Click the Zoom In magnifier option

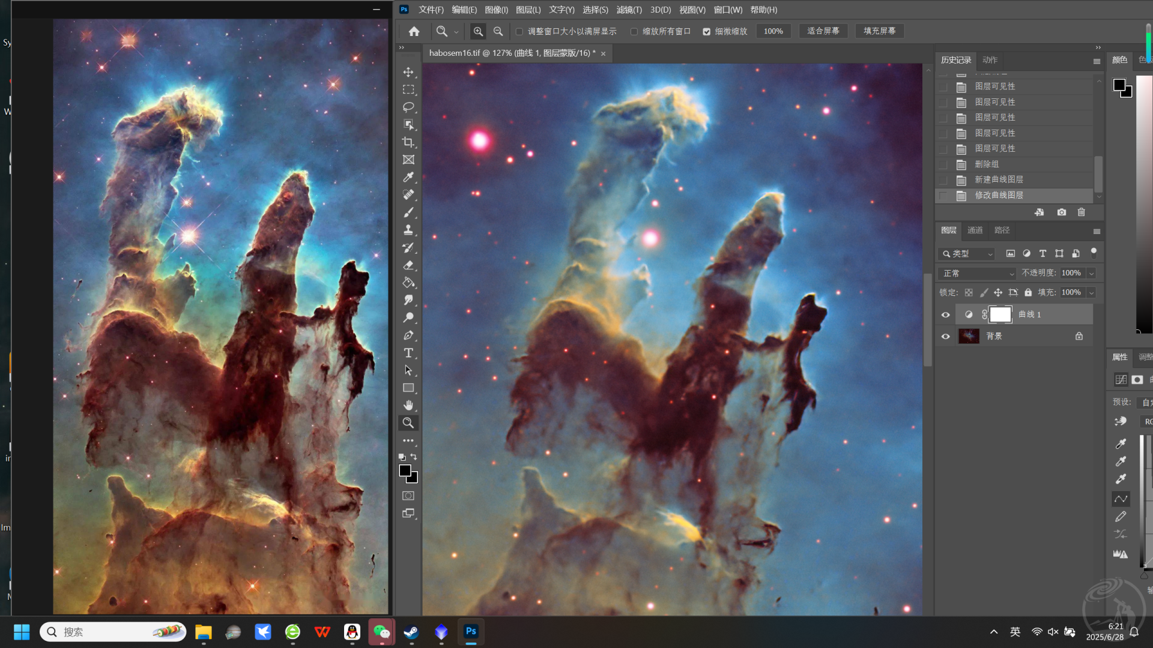(478, 31)
